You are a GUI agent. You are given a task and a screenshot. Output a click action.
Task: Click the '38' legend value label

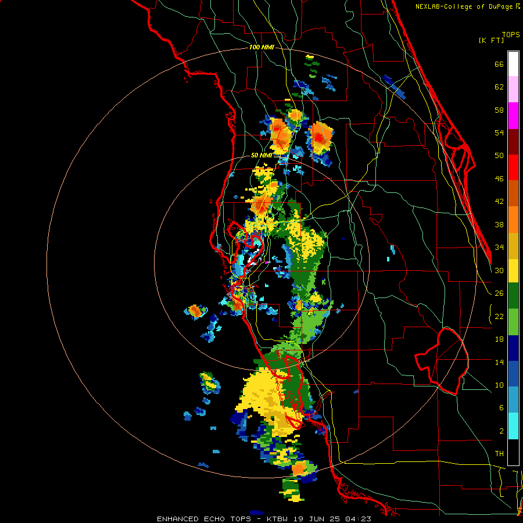tap(499, 224)
